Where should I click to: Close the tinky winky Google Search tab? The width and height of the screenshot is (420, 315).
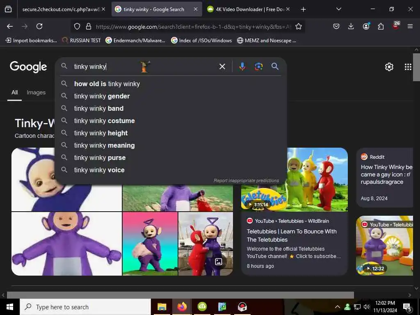(x=196, y=9)
